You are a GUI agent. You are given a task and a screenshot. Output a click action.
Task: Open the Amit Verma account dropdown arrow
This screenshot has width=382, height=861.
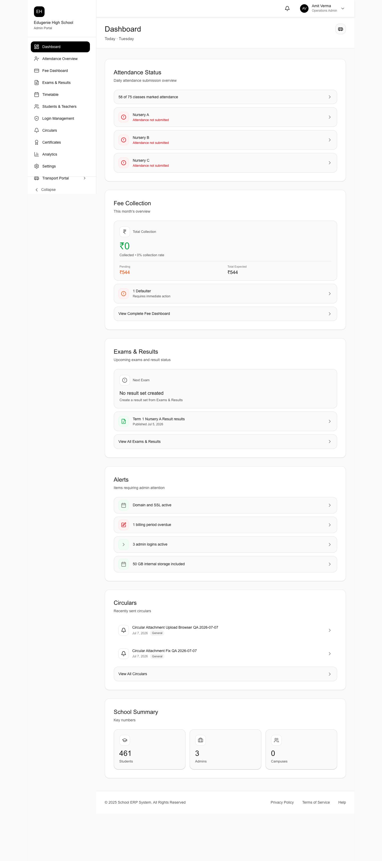coord(342,9)
